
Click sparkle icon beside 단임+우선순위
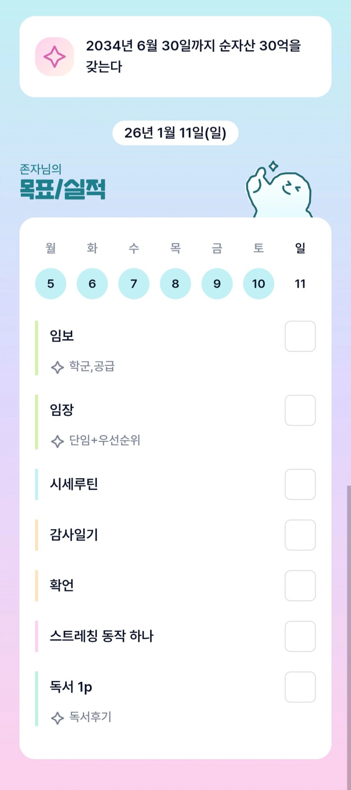[57, 441]
